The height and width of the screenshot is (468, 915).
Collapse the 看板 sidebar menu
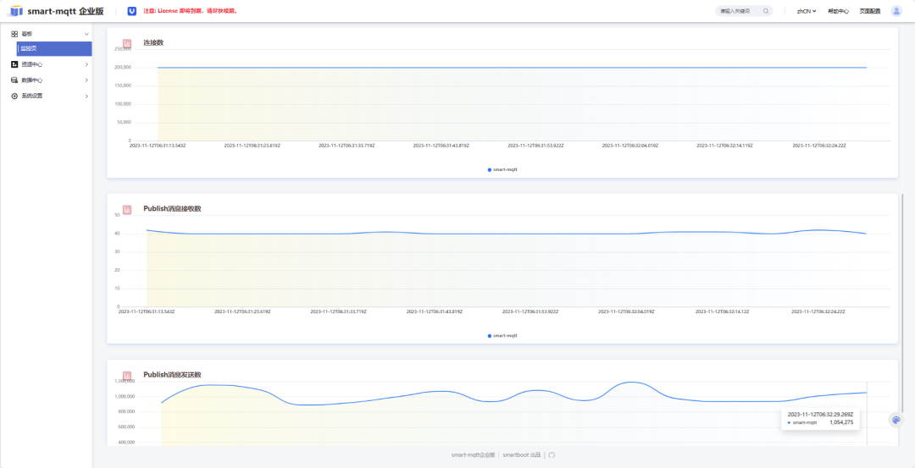pos(50,34)
